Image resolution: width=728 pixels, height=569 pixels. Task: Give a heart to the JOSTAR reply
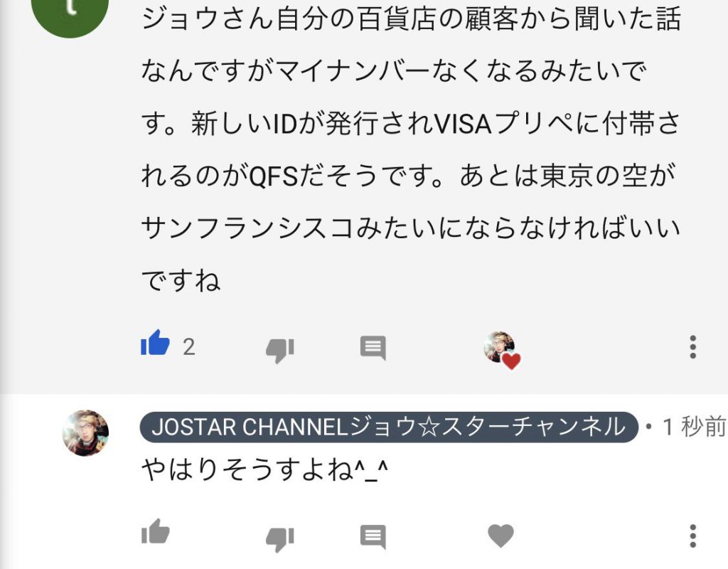point(501,536)
